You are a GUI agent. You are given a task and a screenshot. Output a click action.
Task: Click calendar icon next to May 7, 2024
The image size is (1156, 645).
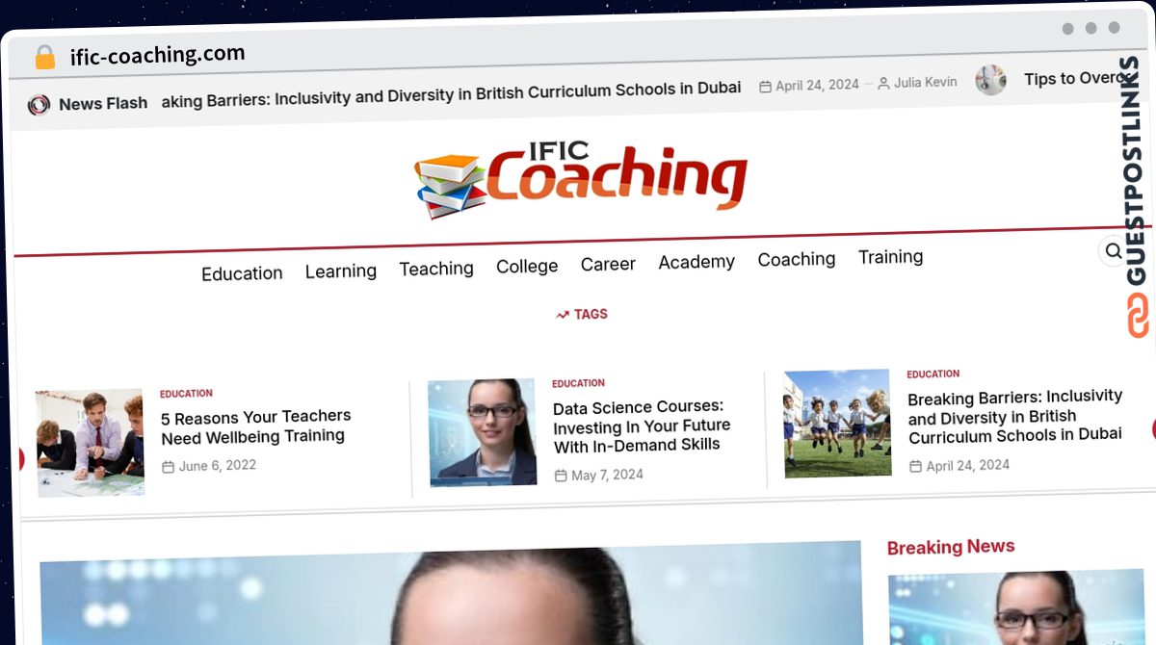561,476
